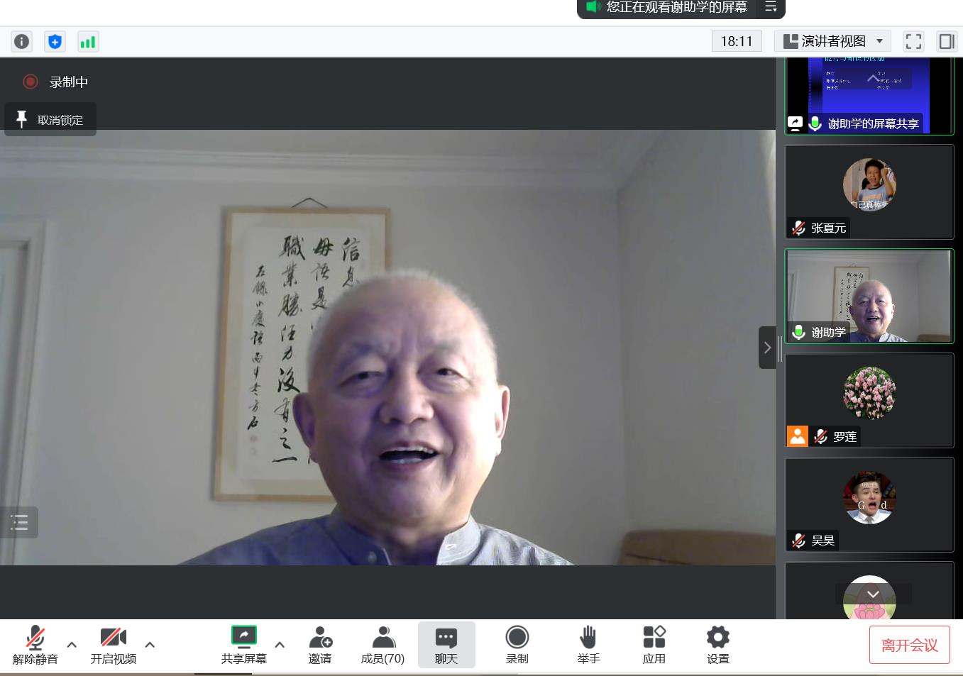The image size is (963, 676).
Task: Open the 聊天 chat panel
Action: 446,645
